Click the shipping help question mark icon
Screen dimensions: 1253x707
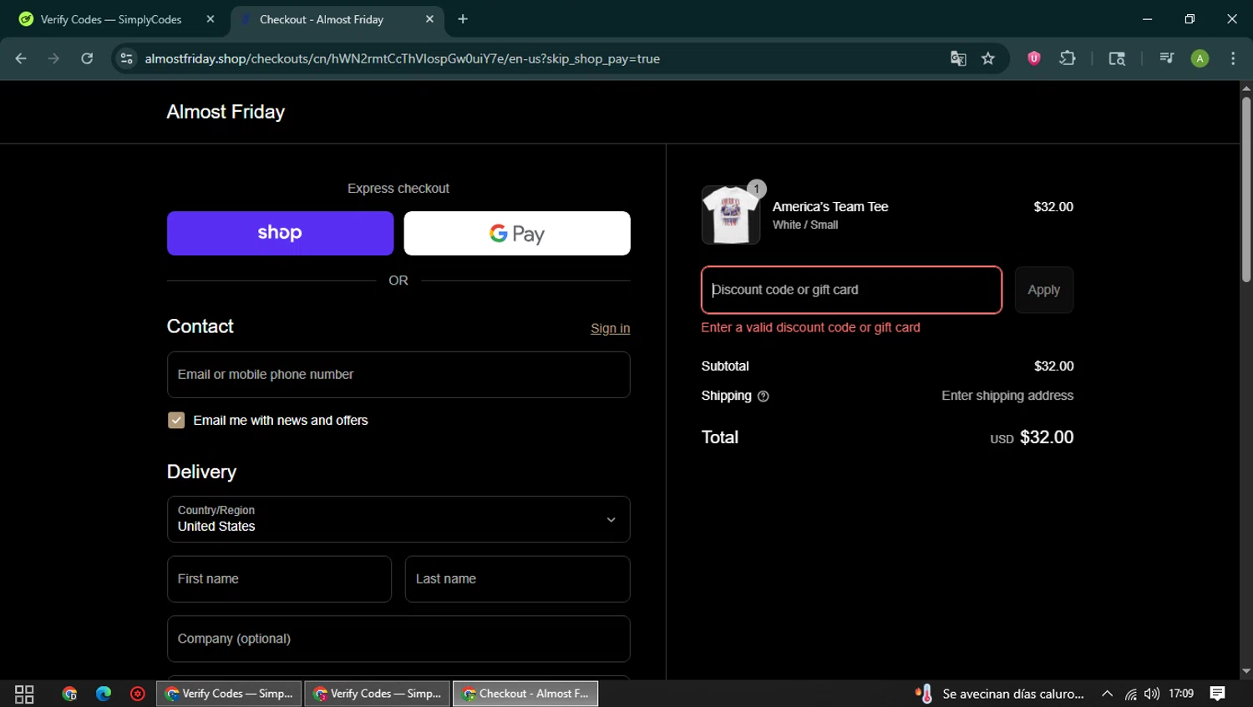(763, 396)
